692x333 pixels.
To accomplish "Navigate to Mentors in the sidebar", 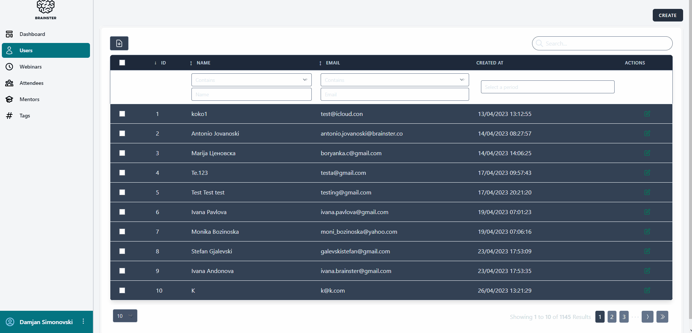I will click(29, 99).
